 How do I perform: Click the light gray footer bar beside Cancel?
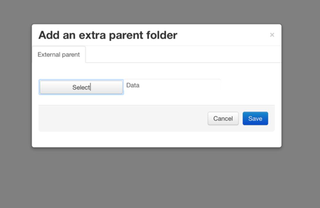(122, 118)
